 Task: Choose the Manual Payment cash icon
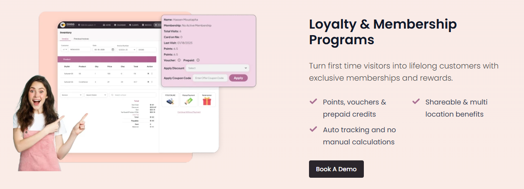(x=188, y=101)
